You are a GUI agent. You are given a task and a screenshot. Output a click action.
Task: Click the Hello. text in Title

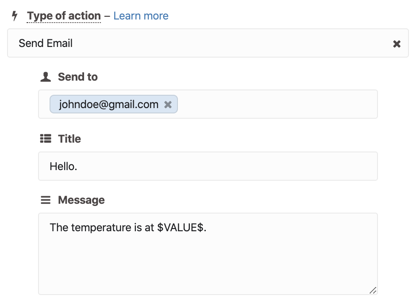(63, 167)
